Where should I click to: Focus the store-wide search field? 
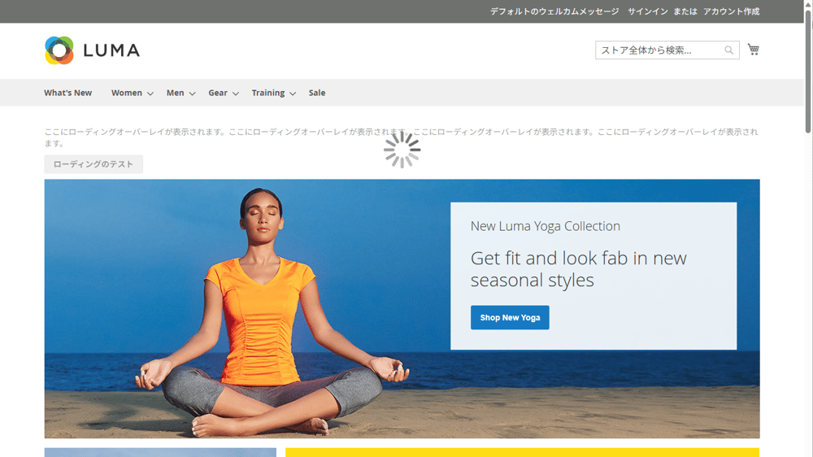(659, 50)
